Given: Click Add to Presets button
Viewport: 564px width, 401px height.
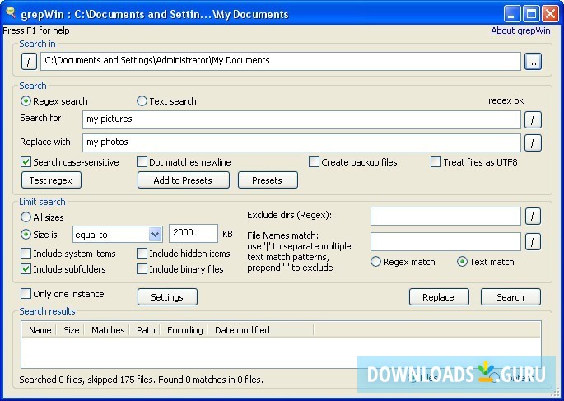Looking at the screenshot, I should tap(184, 180).
